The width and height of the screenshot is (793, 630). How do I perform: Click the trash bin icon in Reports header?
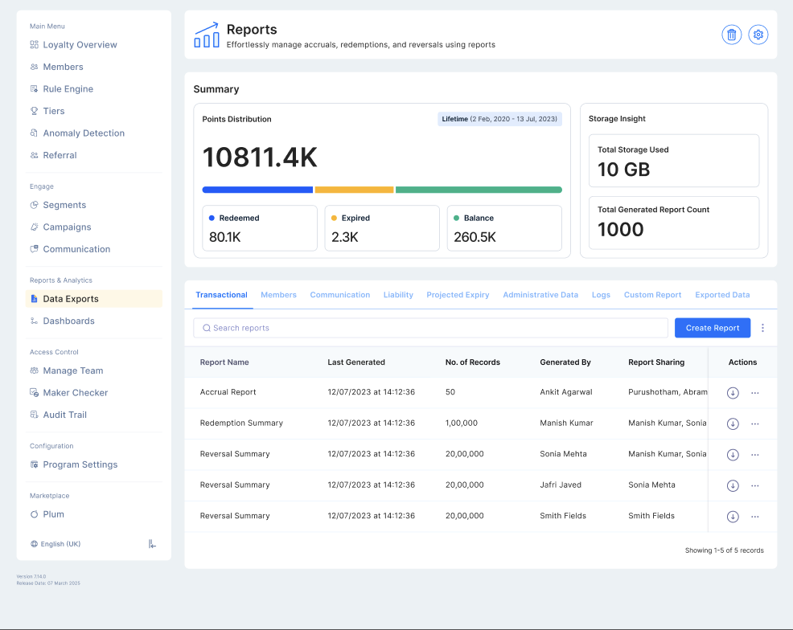coord(731,35)
